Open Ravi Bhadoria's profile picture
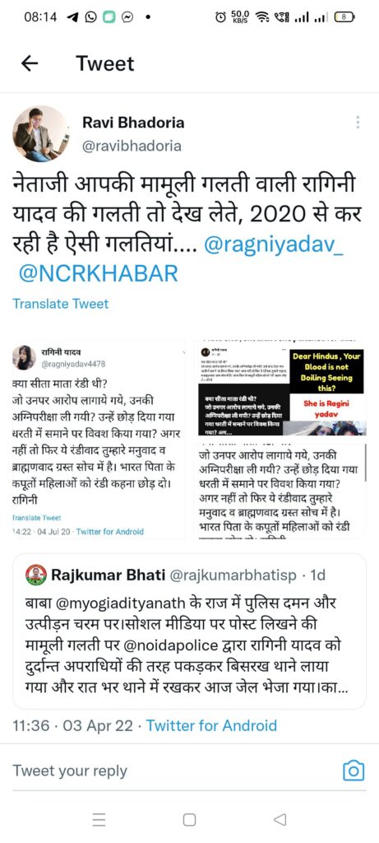 tap(41, 133)
